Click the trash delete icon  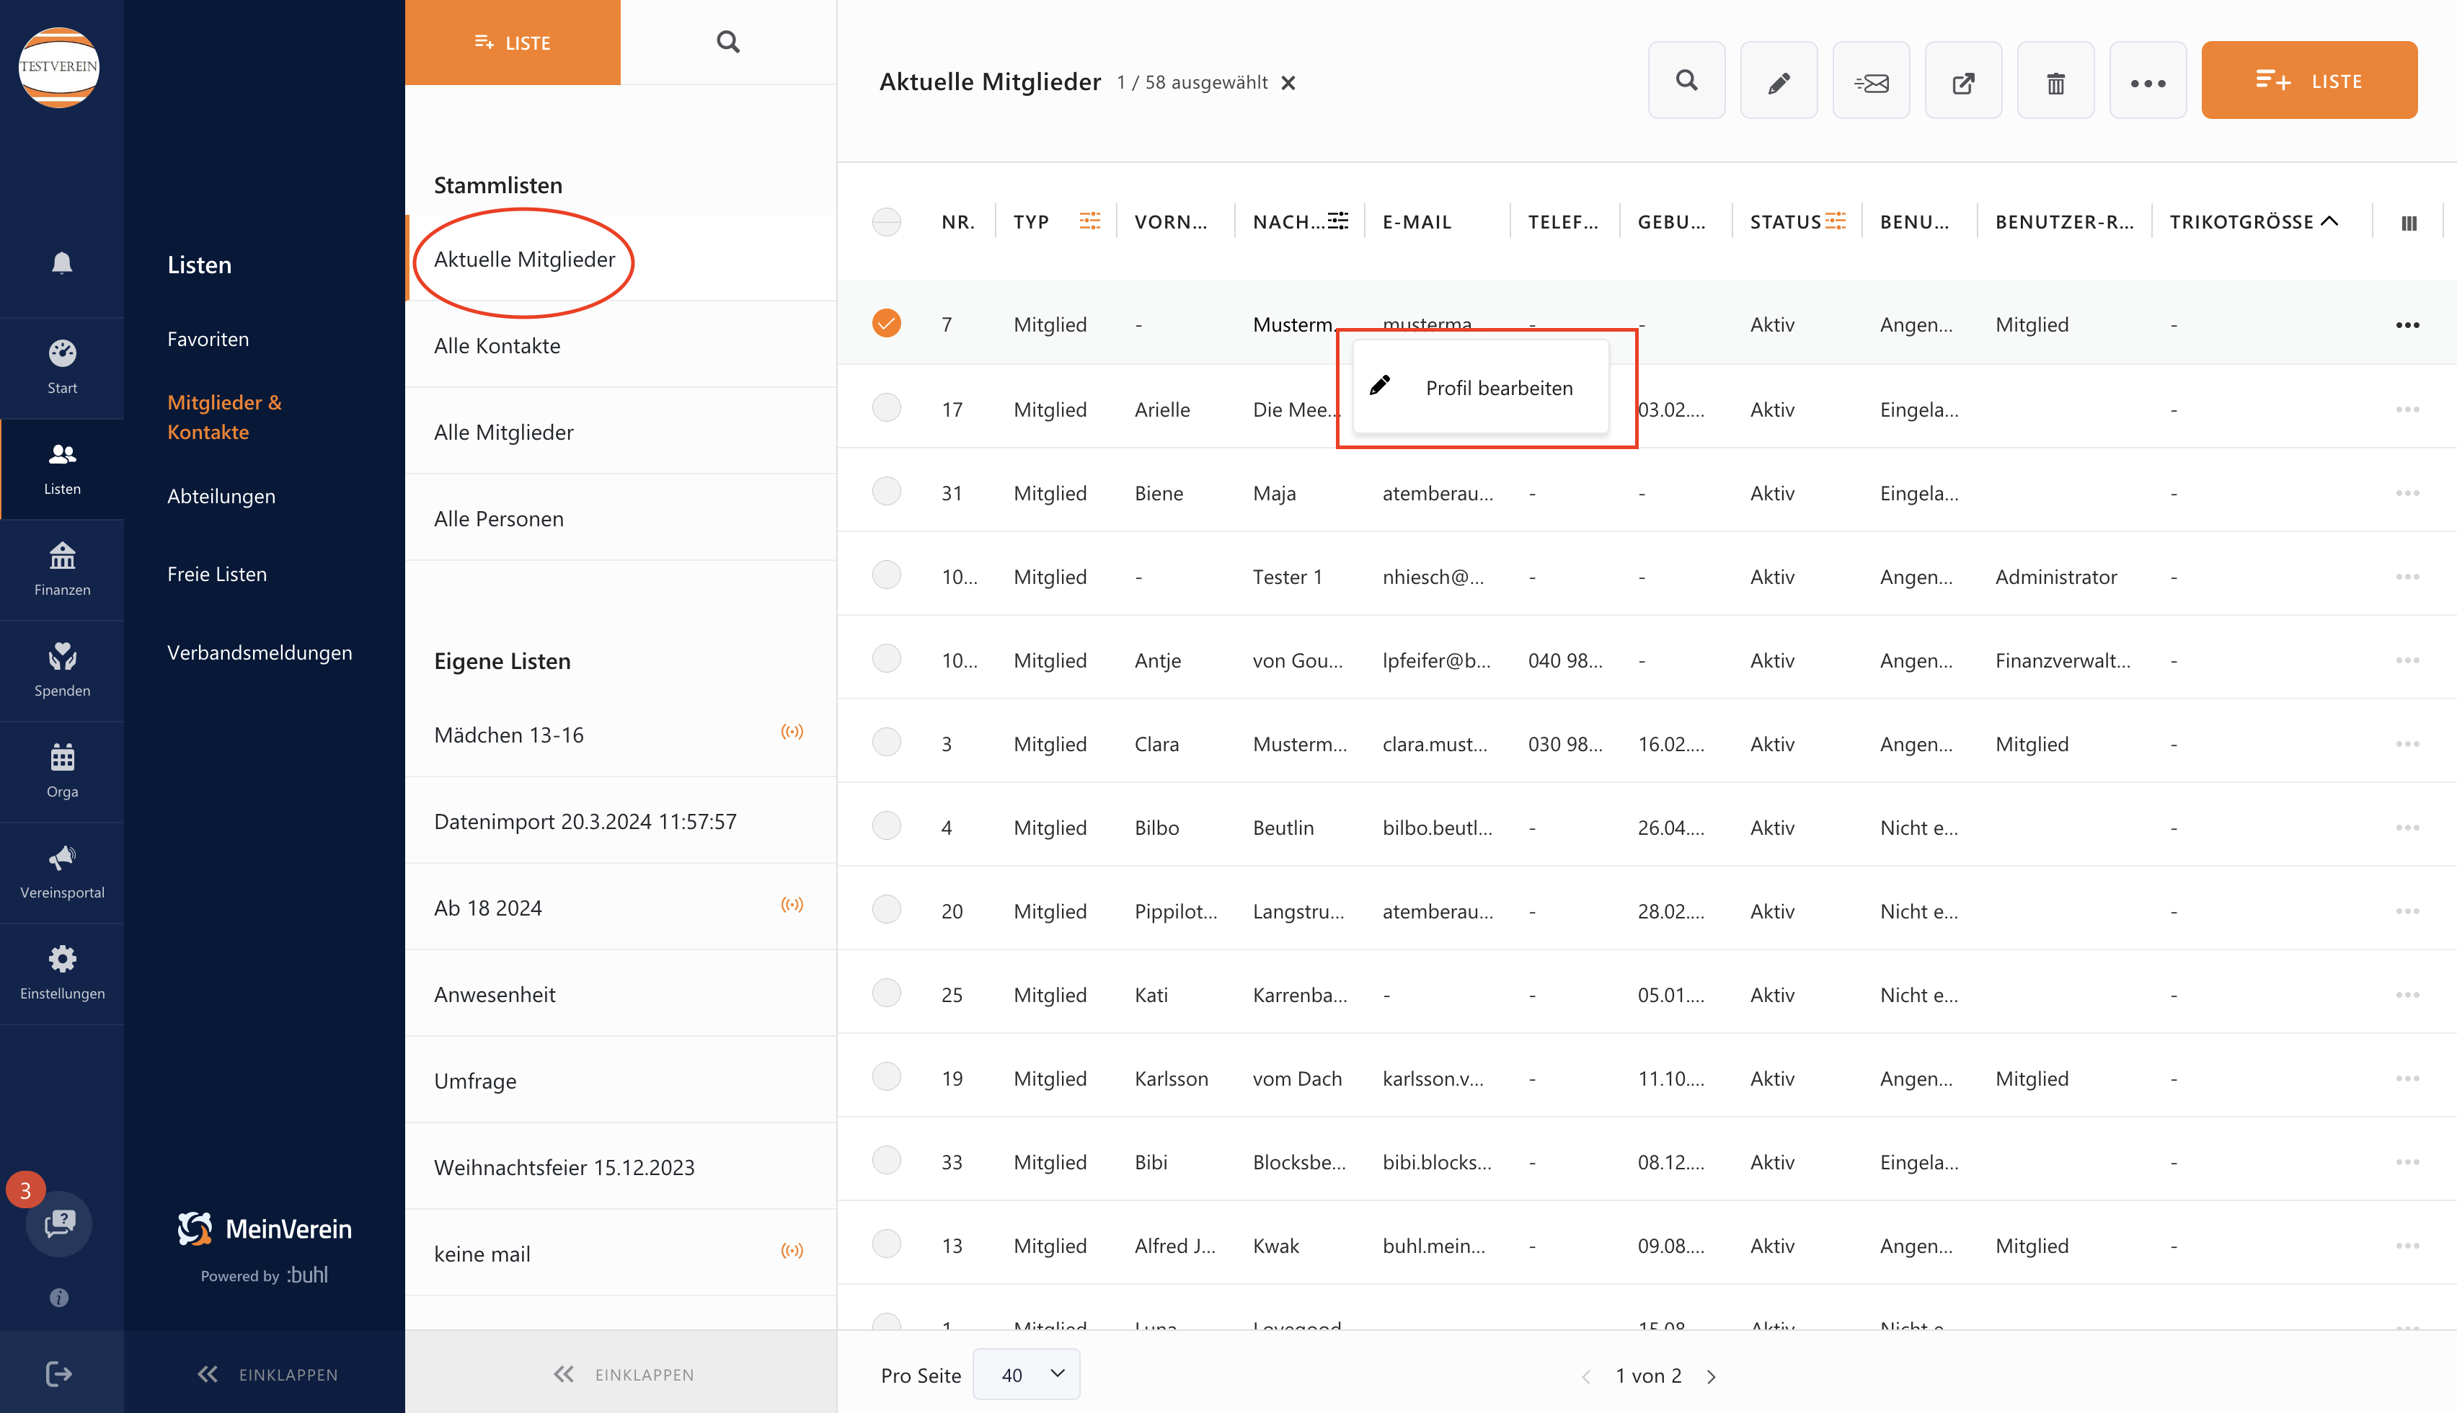2055,79
